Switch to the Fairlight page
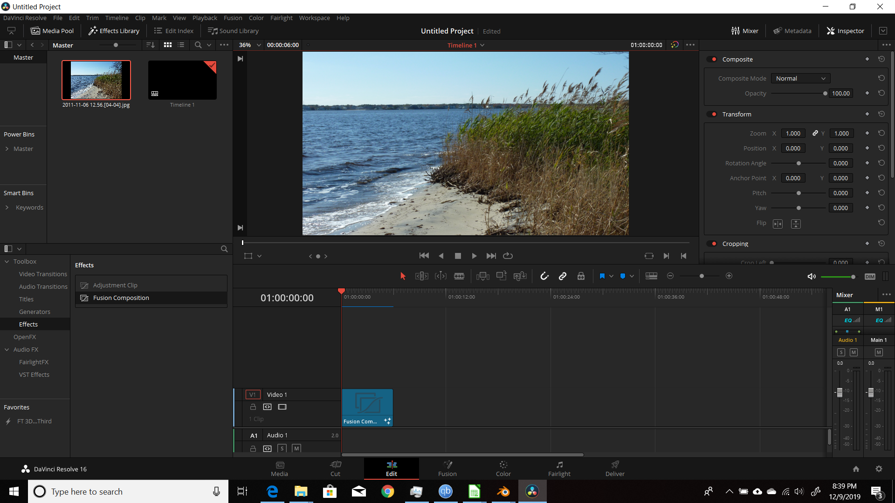Viewport: 895px width, 503px height. [559, 469]
